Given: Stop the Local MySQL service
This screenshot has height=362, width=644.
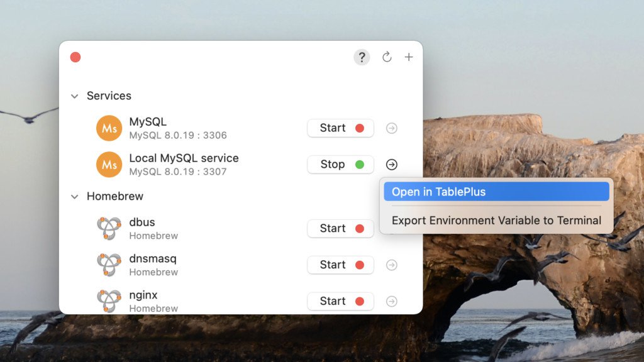Looking at the screenshot, I should pyautogui.click(x=340, y=165).
